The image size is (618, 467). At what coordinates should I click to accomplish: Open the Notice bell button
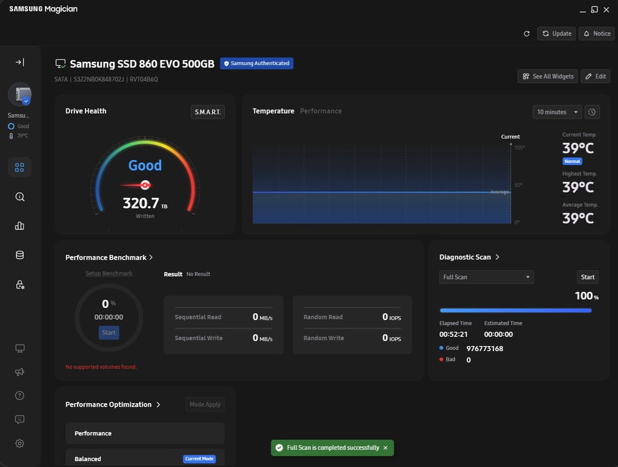(x=597, y=33)
